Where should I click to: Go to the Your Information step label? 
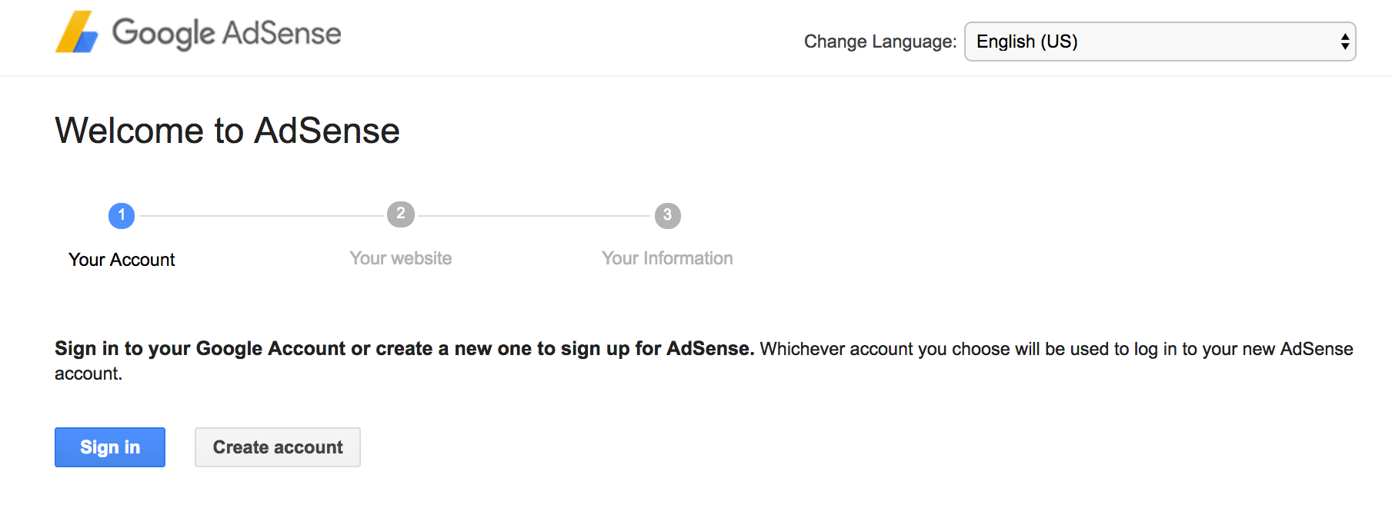tap(667, 258)
